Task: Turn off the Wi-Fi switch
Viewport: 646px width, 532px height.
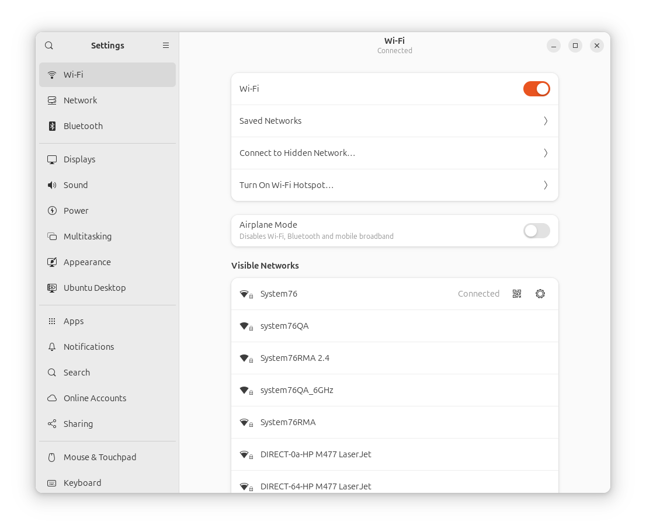Action: pos(536,89)
